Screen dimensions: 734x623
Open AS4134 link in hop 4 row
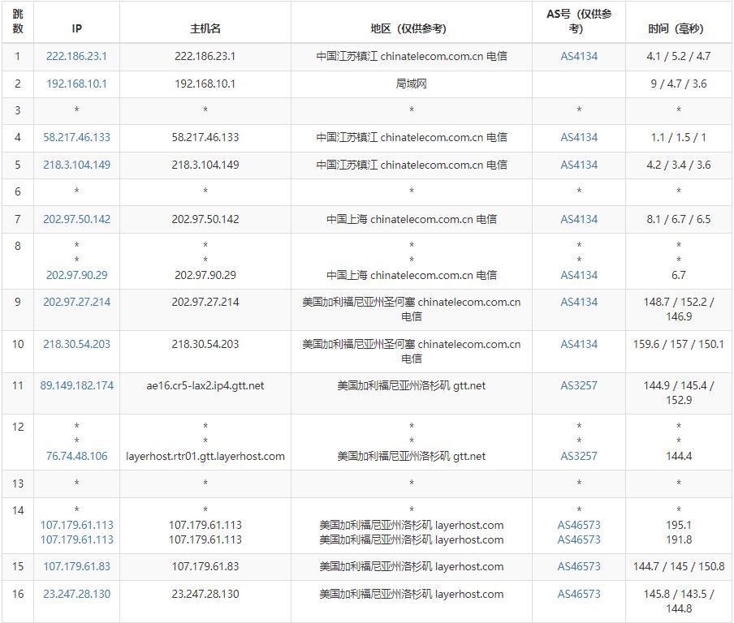pos(579,138)
